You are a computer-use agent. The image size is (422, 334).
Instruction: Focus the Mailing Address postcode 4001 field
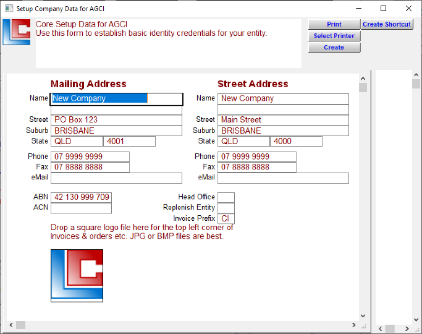[129, 142]
